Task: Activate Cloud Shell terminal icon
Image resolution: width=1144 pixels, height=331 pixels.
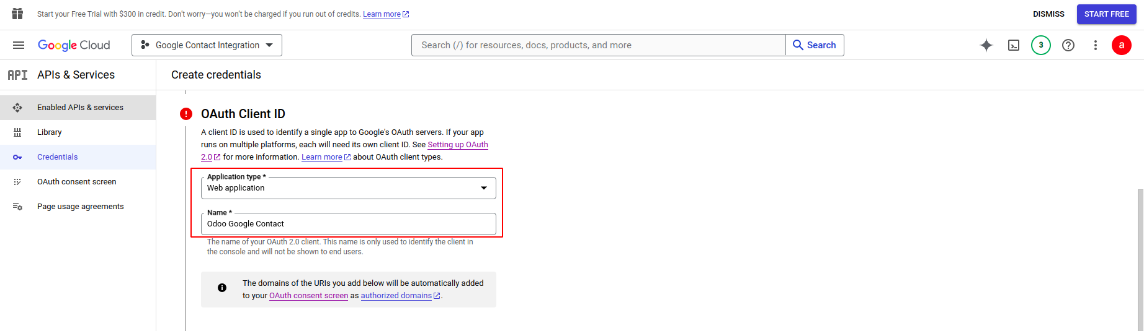Action: coord(1014,45)
